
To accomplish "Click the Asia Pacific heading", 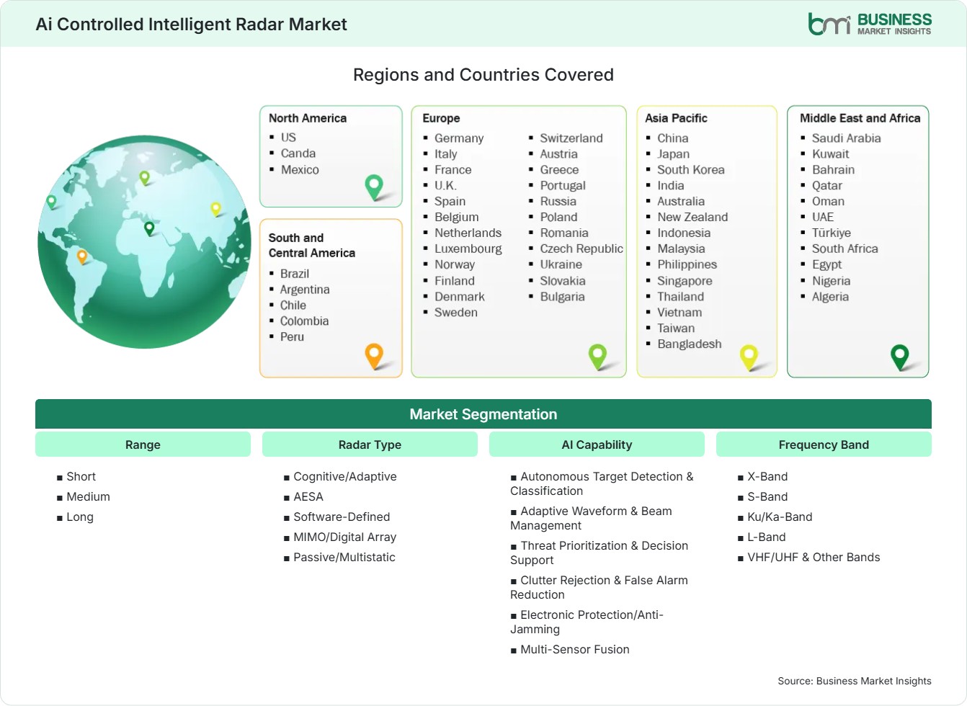I will point(676,118).
